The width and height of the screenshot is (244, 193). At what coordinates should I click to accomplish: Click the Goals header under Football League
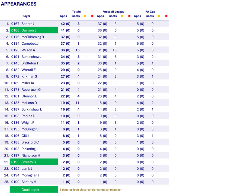tap(113, 16)
